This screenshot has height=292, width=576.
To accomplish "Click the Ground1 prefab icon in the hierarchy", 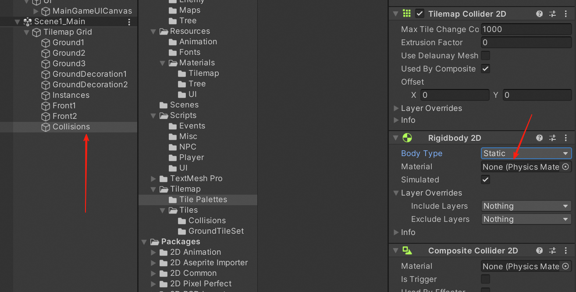I will 46,43.
